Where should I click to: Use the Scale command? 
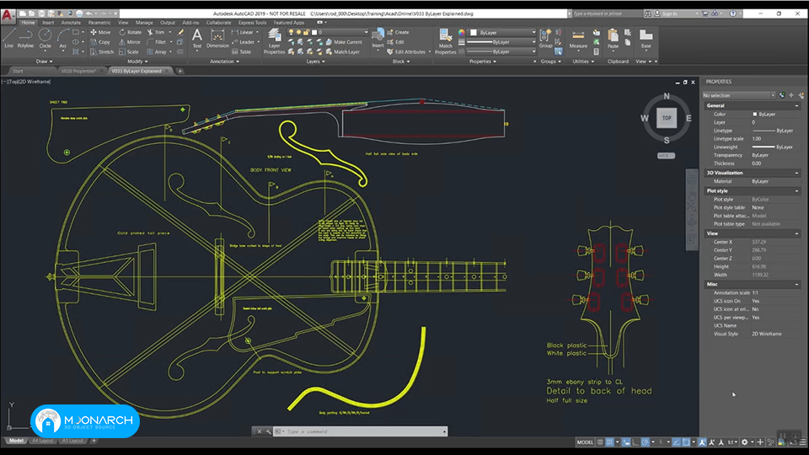pyautogui.click(x=128, y=51)
